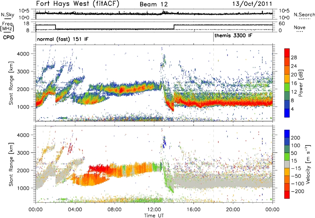Click the '-200' velocity color bar tick
Screen dimensions: 315x218
297,191
